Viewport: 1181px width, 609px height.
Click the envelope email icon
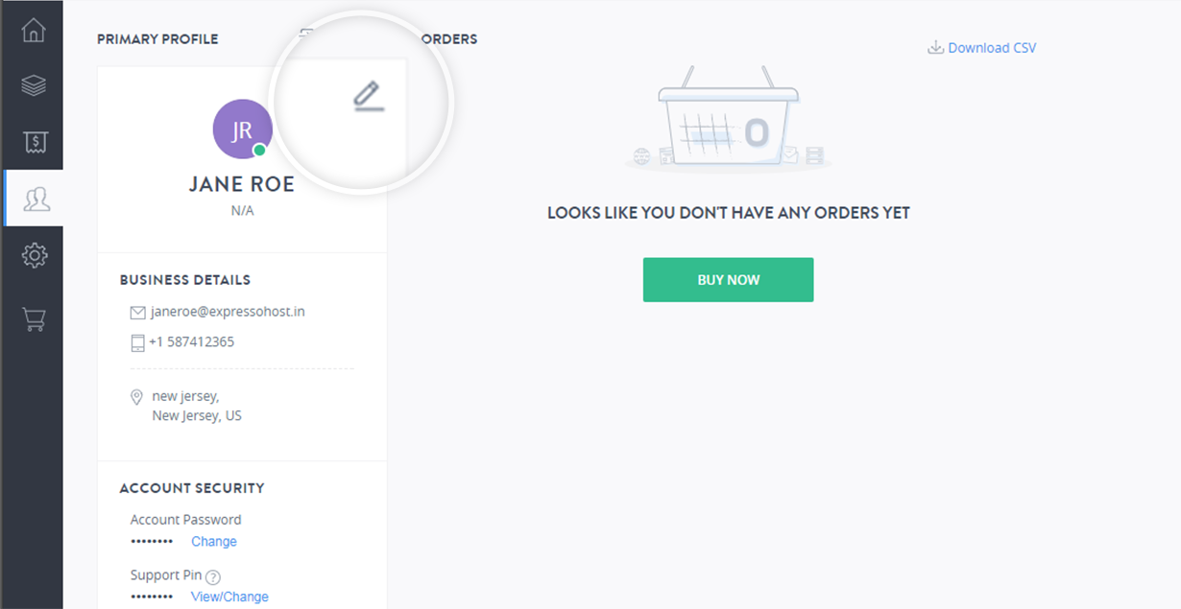[137, 313]
